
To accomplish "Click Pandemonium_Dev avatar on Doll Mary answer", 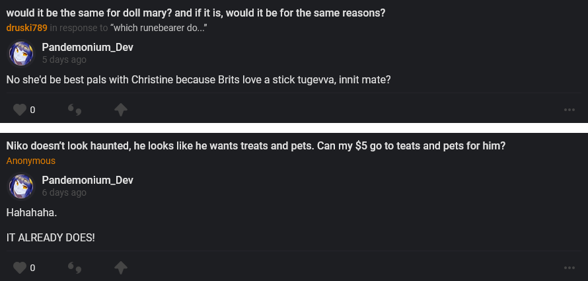I will tap(20, 53).
